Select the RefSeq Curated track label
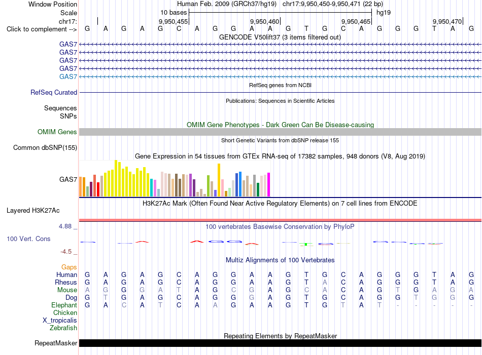Viewport: 482px width, 355px height. tap(53, 92)
